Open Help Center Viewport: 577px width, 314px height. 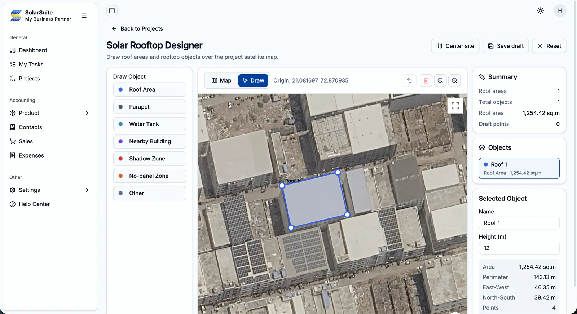(50, 204)
